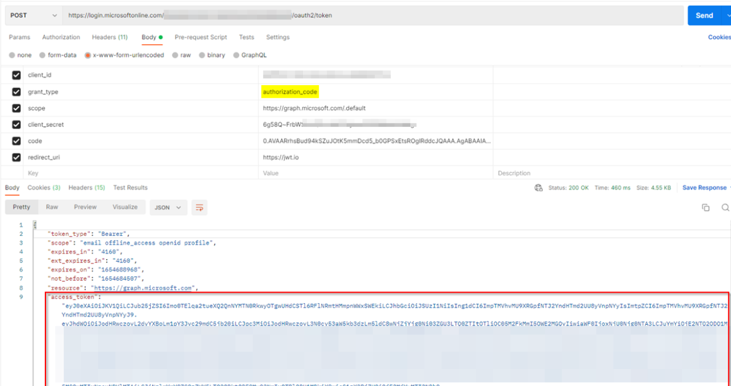The height and width of the screenshot is (386, 731).
Task: Send the request
Action: [x=704, y=15]
